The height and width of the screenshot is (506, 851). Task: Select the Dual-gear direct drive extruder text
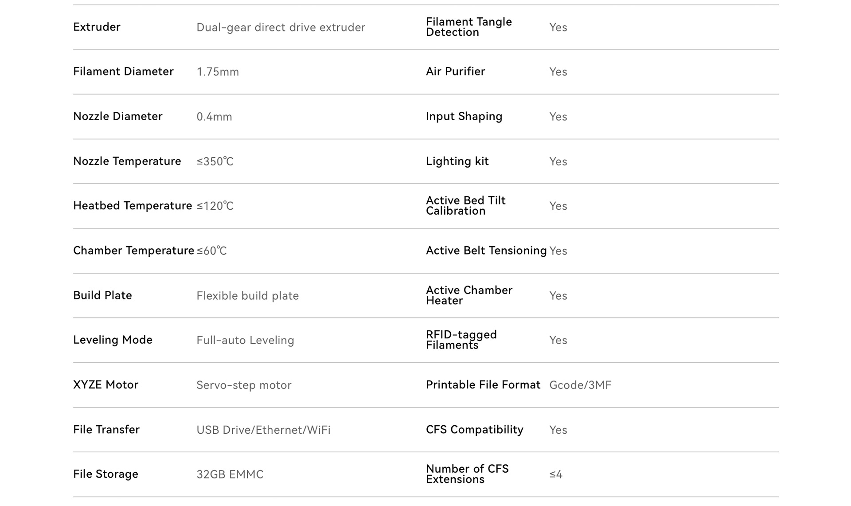[x=281, y=27]
